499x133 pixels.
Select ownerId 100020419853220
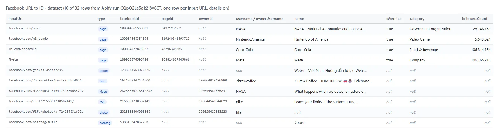[x=213, y=112]
